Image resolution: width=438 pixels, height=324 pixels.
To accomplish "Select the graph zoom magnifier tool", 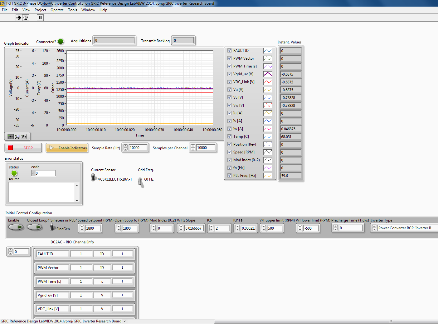I will tap(17, 137).
